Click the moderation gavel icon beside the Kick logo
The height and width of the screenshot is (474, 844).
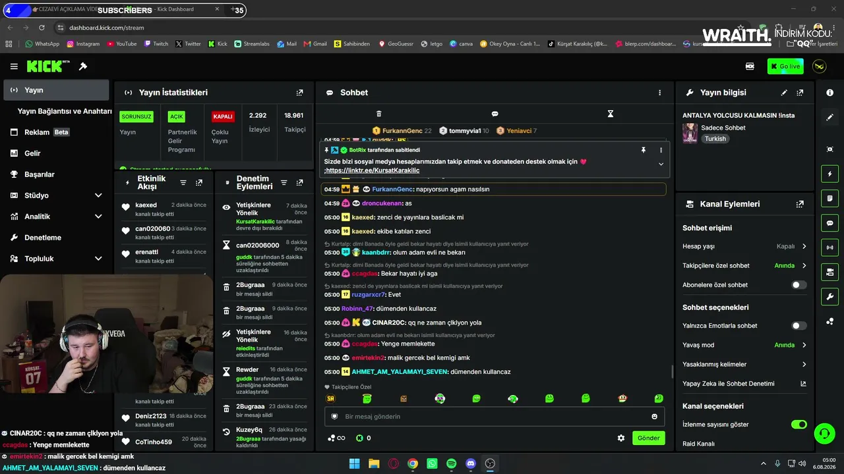83,66
